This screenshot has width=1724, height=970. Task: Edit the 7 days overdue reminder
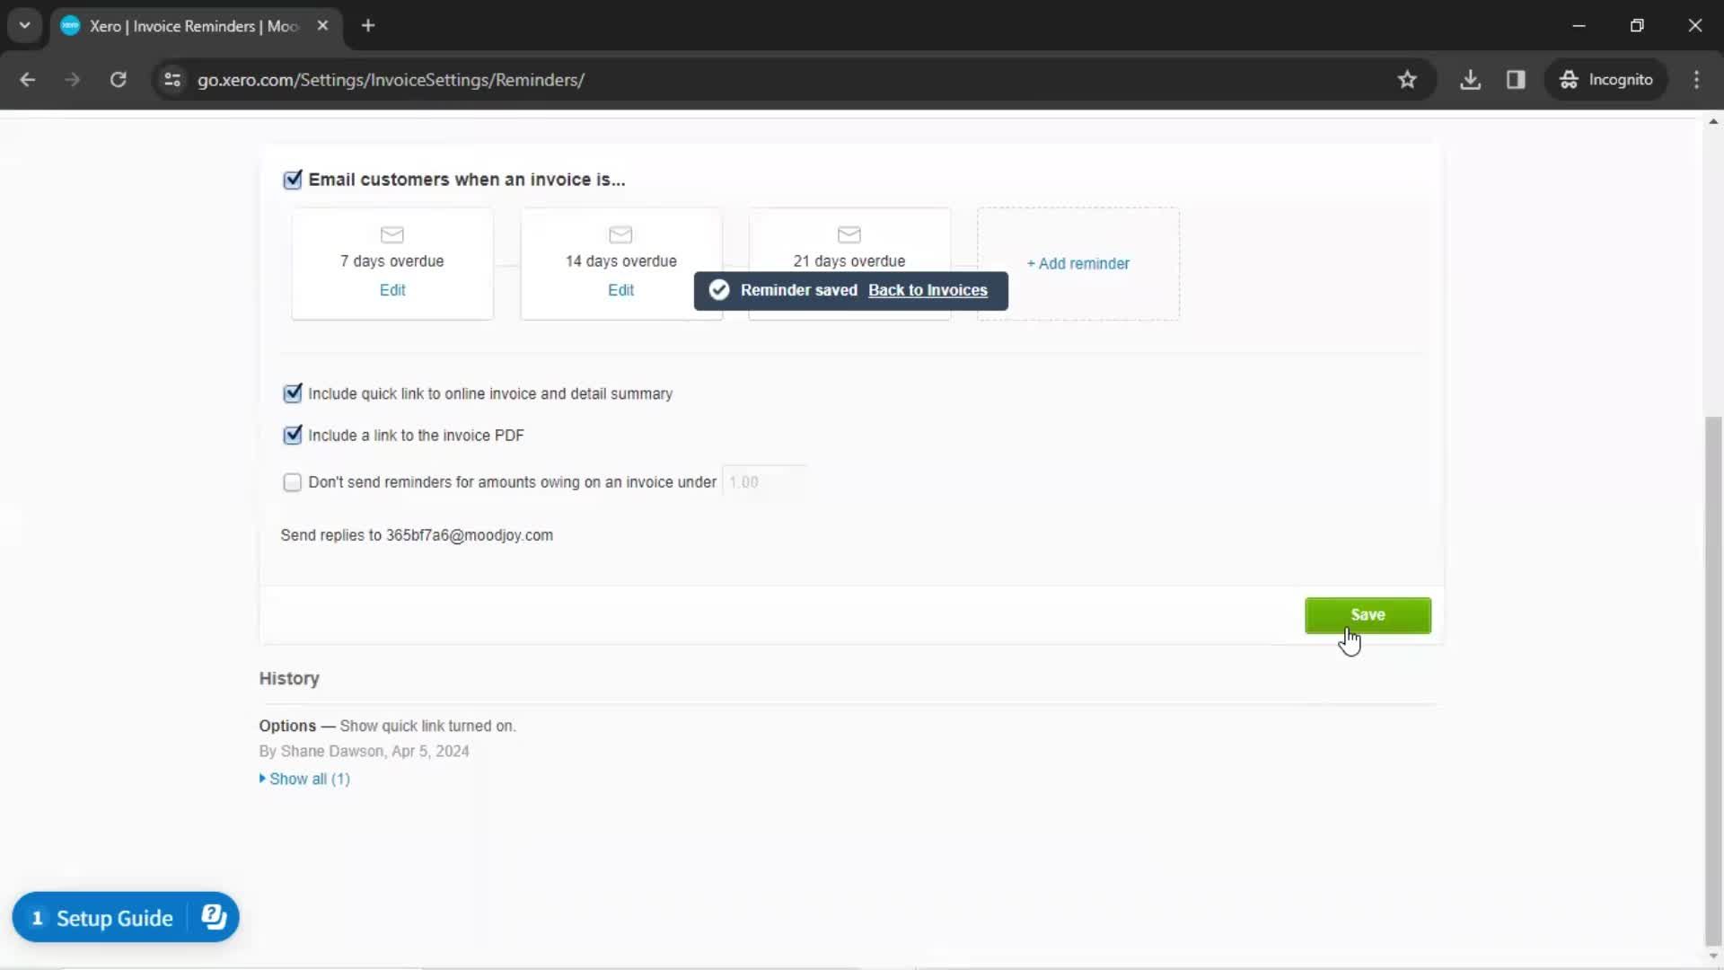[392, 290]
